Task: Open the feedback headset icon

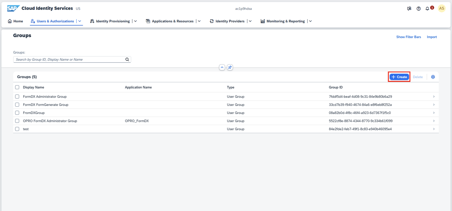Action: pyautogui.click(x=409, y=8)
